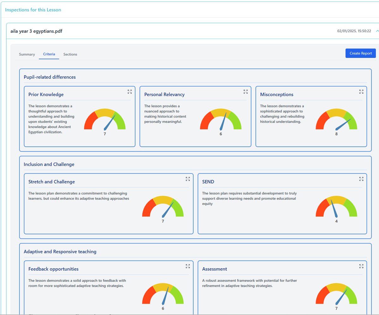Click the SEND description about educational equity
Image resolution: width=379 pixels, height=315 pixels.
coord(249,198)
